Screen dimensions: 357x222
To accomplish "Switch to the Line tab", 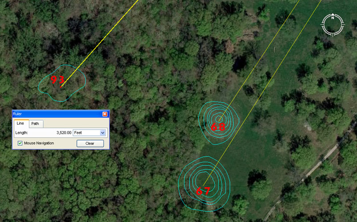I will 21,123.
